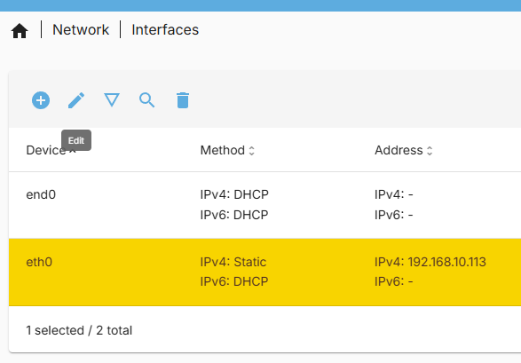Click the Show details magnifier icon
The image size is (521, 363).
point(147,100)
